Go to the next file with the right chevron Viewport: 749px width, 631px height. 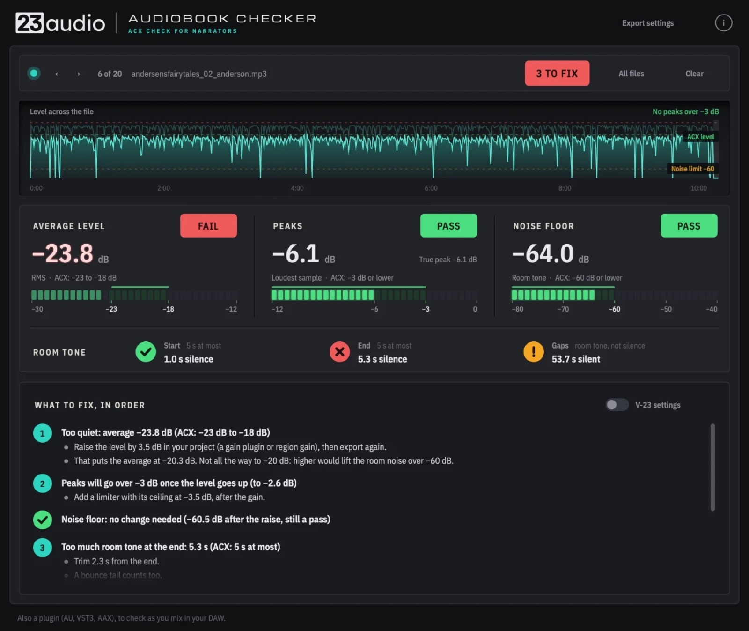[79, 74]
